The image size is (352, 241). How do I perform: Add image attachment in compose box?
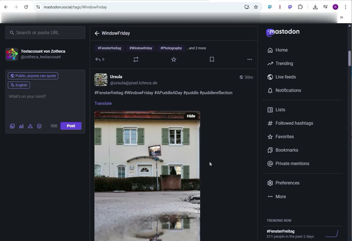point(12,126)
